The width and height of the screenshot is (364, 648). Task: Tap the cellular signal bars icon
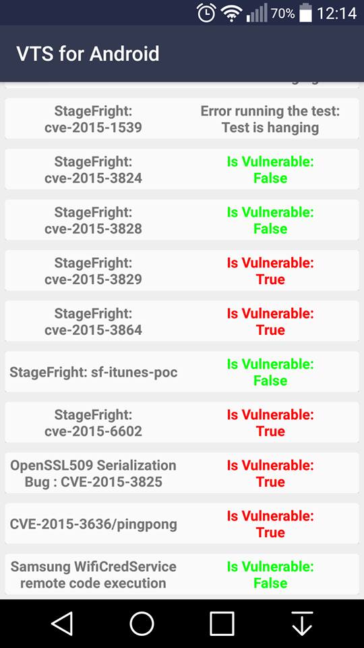[x=256, y=13]
